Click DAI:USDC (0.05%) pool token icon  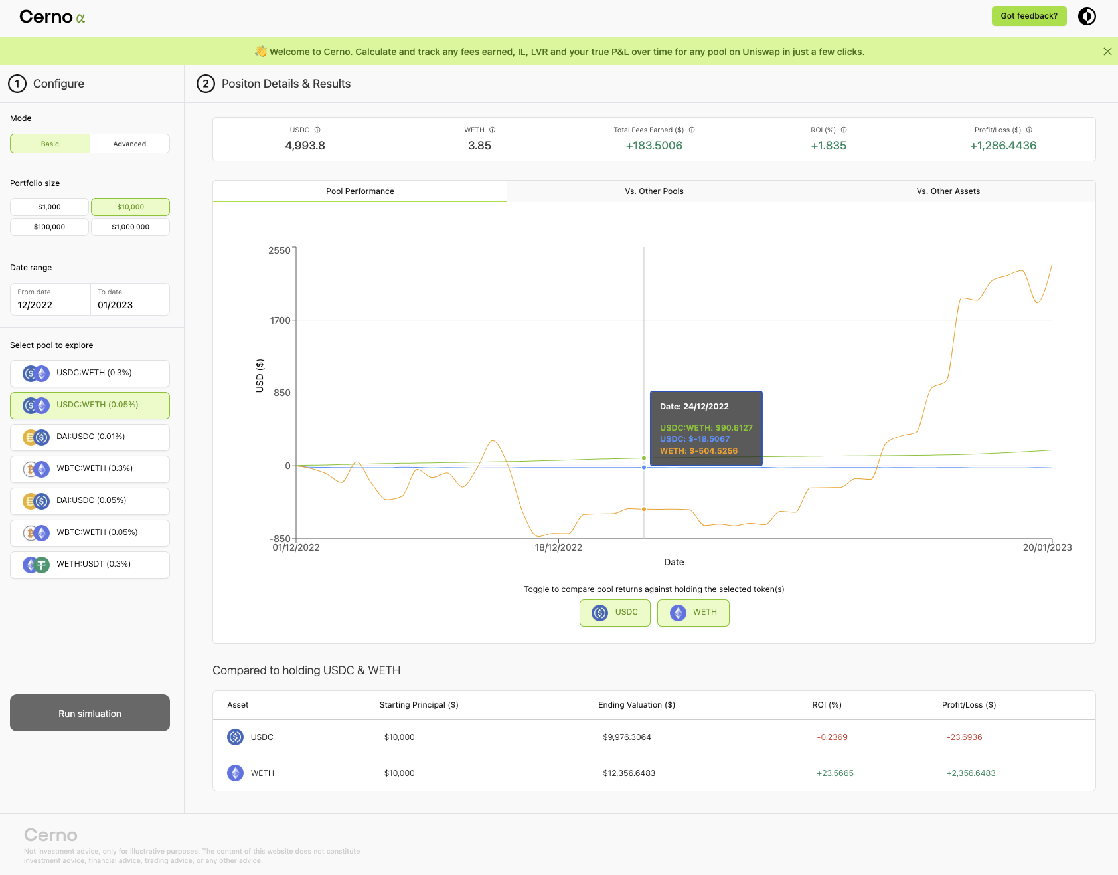[x=36, y=501]
